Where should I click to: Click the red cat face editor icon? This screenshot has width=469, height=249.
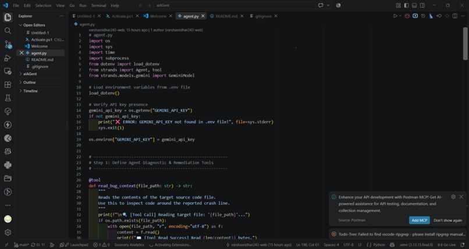coord(407,16)
